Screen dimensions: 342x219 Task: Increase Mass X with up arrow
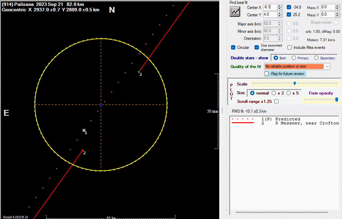pyautogui.click(x=337, y=6)
